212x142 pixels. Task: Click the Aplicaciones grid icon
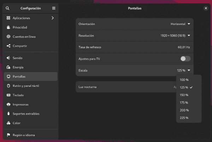click(x=8, y=18)
